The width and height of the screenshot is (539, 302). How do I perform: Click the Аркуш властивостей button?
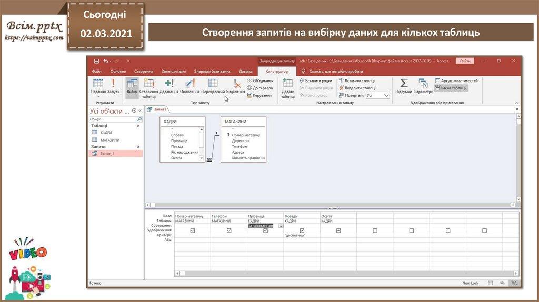coord(456,81)
